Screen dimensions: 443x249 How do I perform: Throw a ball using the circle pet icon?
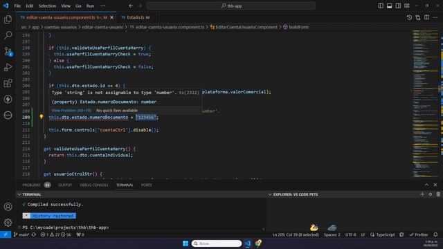pyautogui.click(x=431, y=194)
